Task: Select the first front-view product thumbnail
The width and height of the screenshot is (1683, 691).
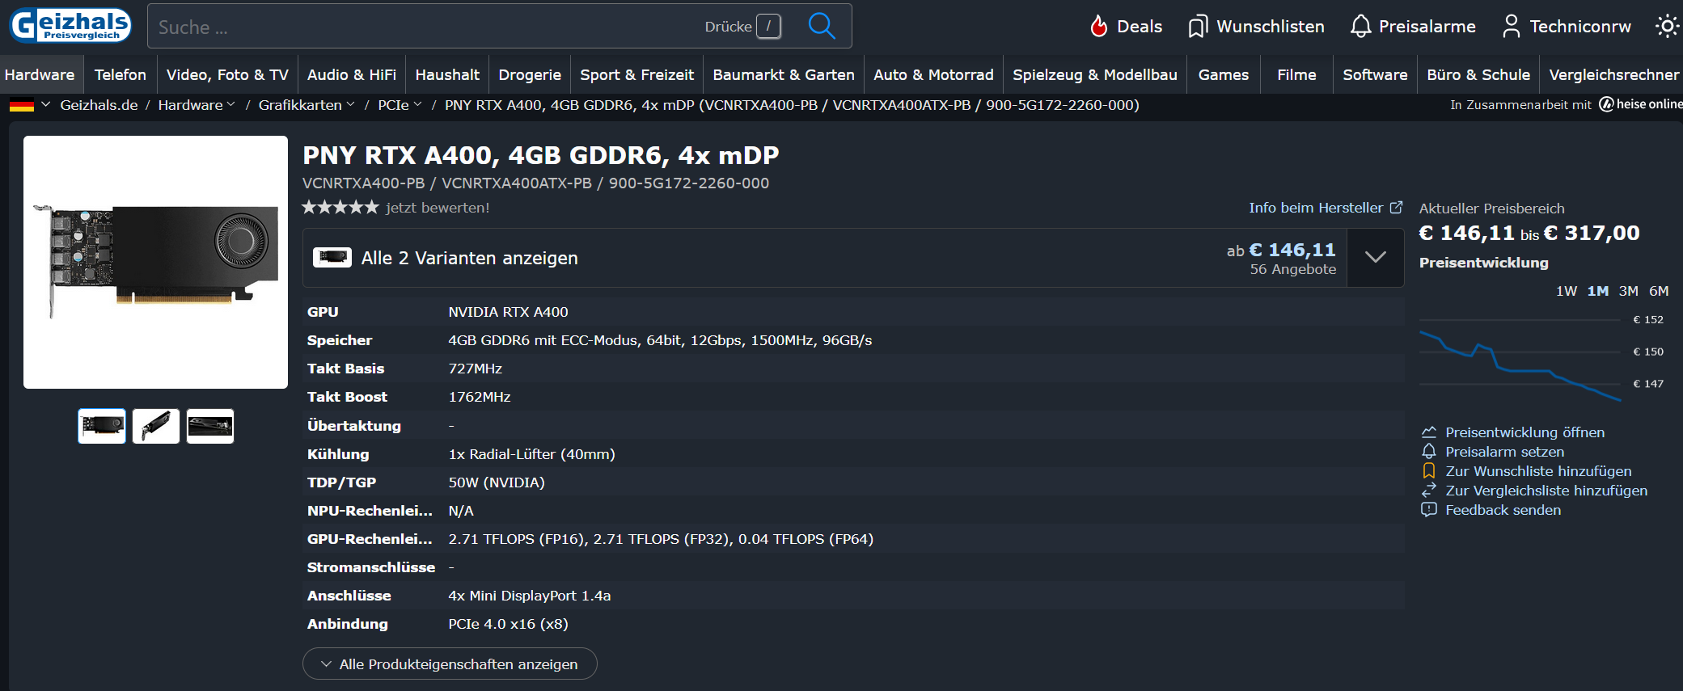Action: (x=102, y=426)
